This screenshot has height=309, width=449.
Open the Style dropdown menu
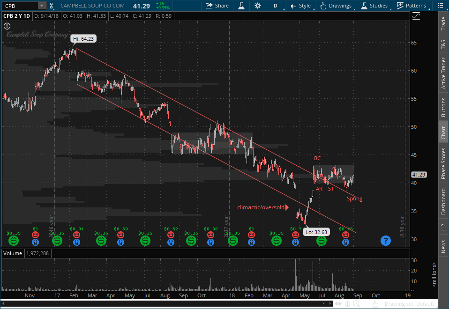(x=301, y=6)
